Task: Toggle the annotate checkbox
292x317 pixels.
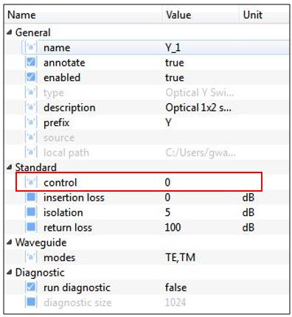Action: (x=31, y=62)
